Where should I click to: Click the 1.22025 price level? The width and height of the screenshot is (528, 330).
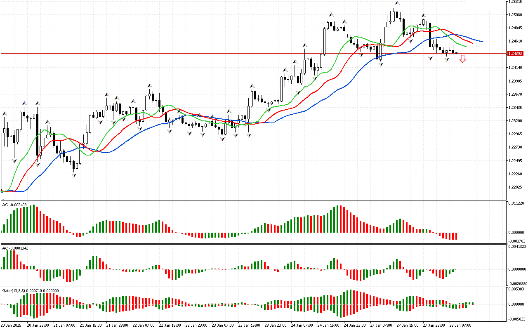516,187
